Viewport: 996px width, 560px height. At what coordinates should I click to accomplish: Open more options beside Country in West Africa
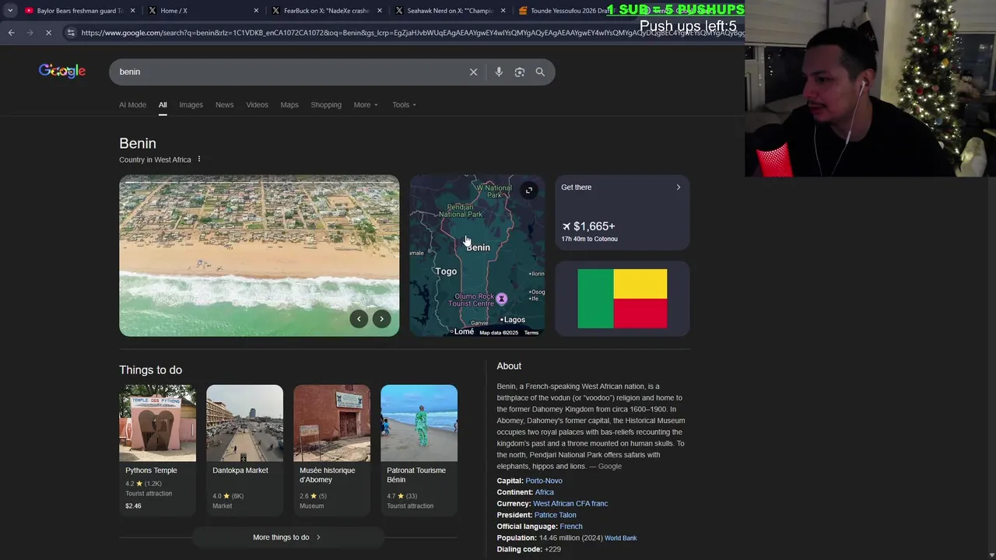coord(199,159)
